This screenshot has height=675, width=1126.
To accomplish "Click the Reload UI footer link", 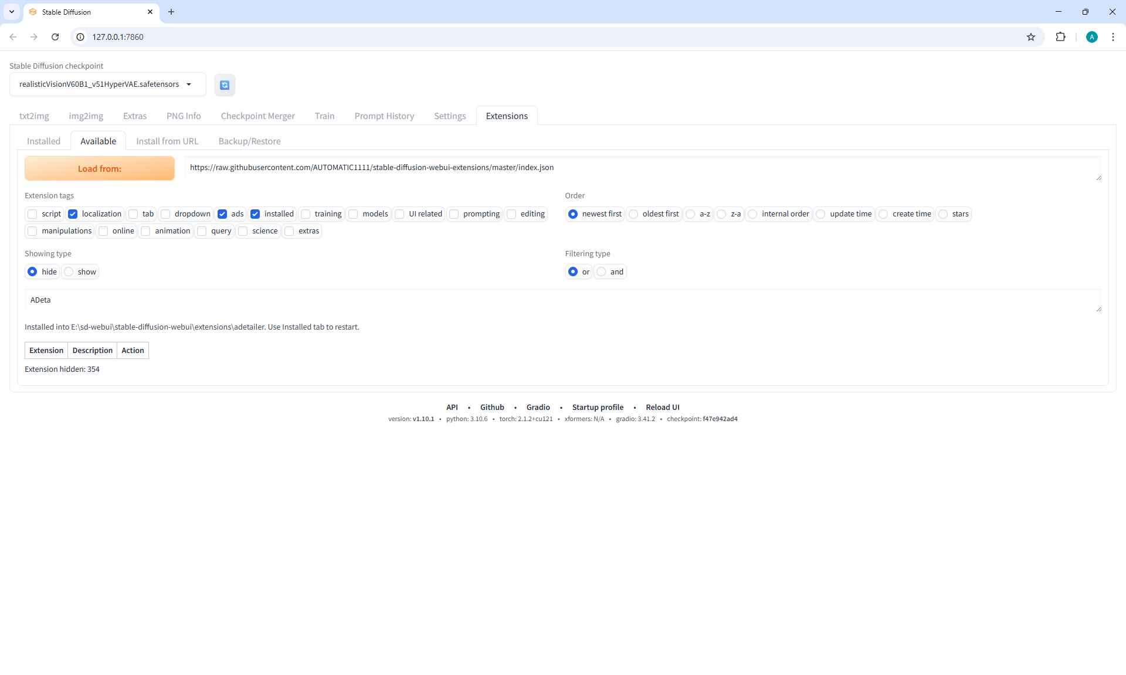I will click(662, 408).
